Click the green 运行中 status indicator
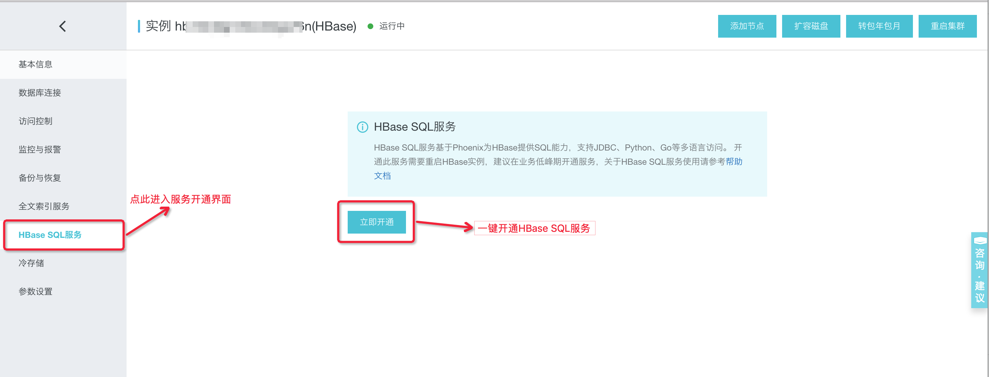The width and height of the screenshot is (989, 377). click(x=370, y=26)
